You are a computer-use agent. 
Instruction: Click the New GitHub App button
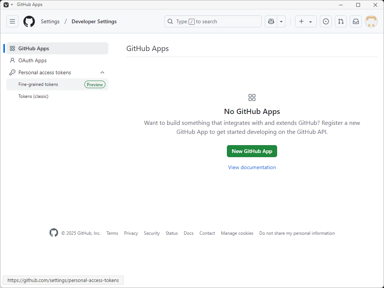point(252,151)
